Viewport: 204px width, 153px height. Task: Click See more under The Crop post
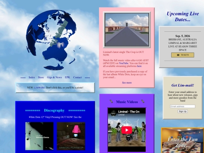click(127, 83)
